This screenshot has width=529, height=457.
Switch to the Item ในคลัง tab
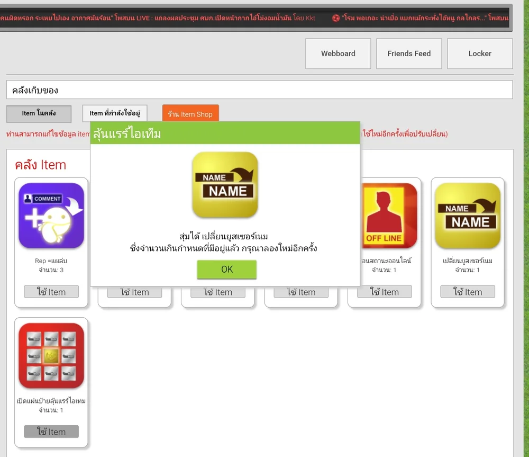coord(39,113)
